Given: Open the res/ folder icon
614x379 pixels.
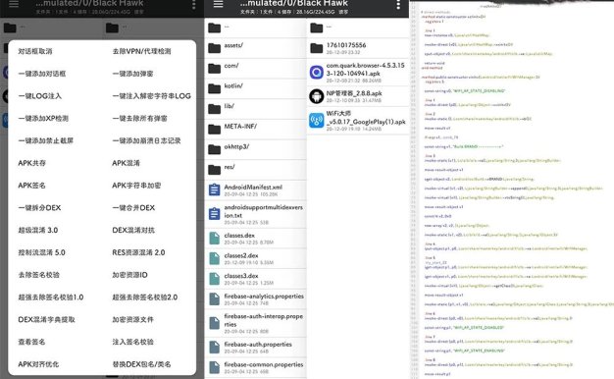Looking at the screenshot, I should click(214, 169).
